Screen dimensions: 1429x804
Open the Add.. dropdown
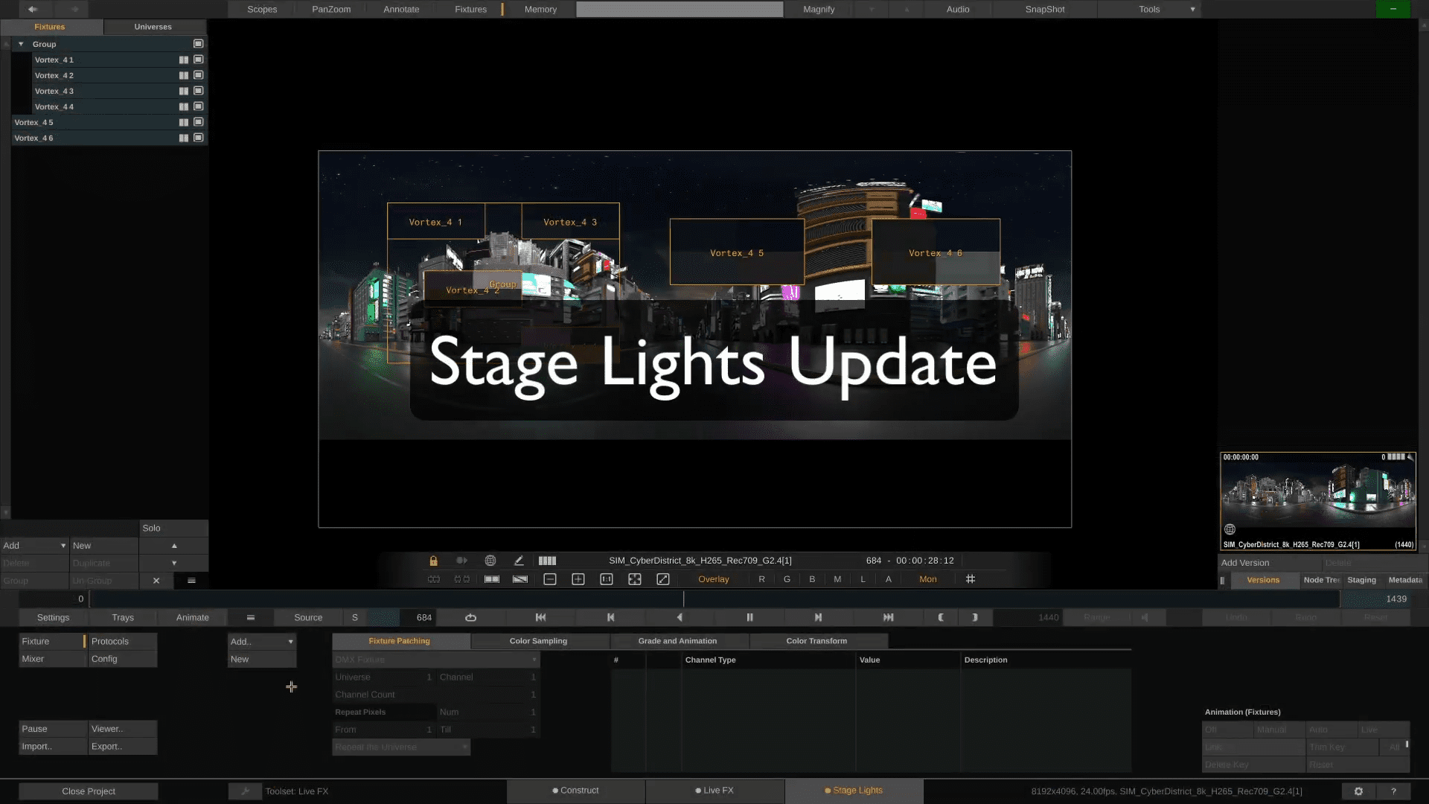tap(260, 641)
